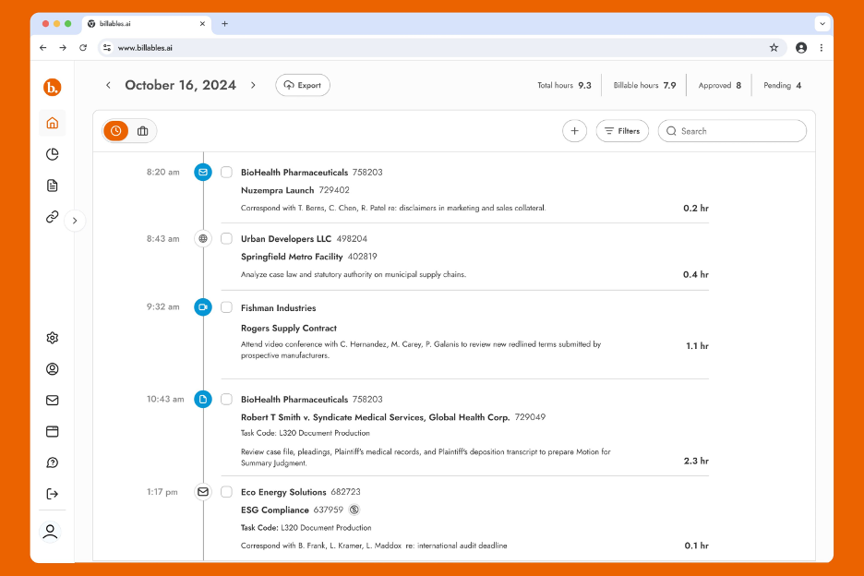Open Settings via the gear icon
The image size is (864, 576).
point(52,338)
